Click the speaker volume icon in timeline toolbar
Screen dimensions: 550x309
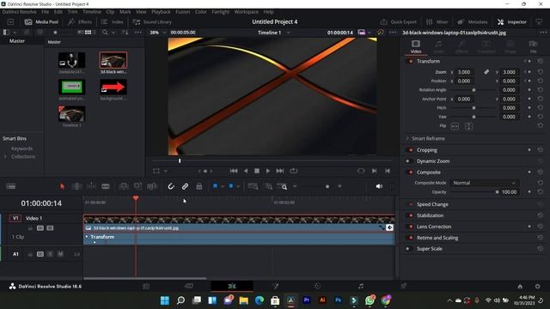coord(379,186)
